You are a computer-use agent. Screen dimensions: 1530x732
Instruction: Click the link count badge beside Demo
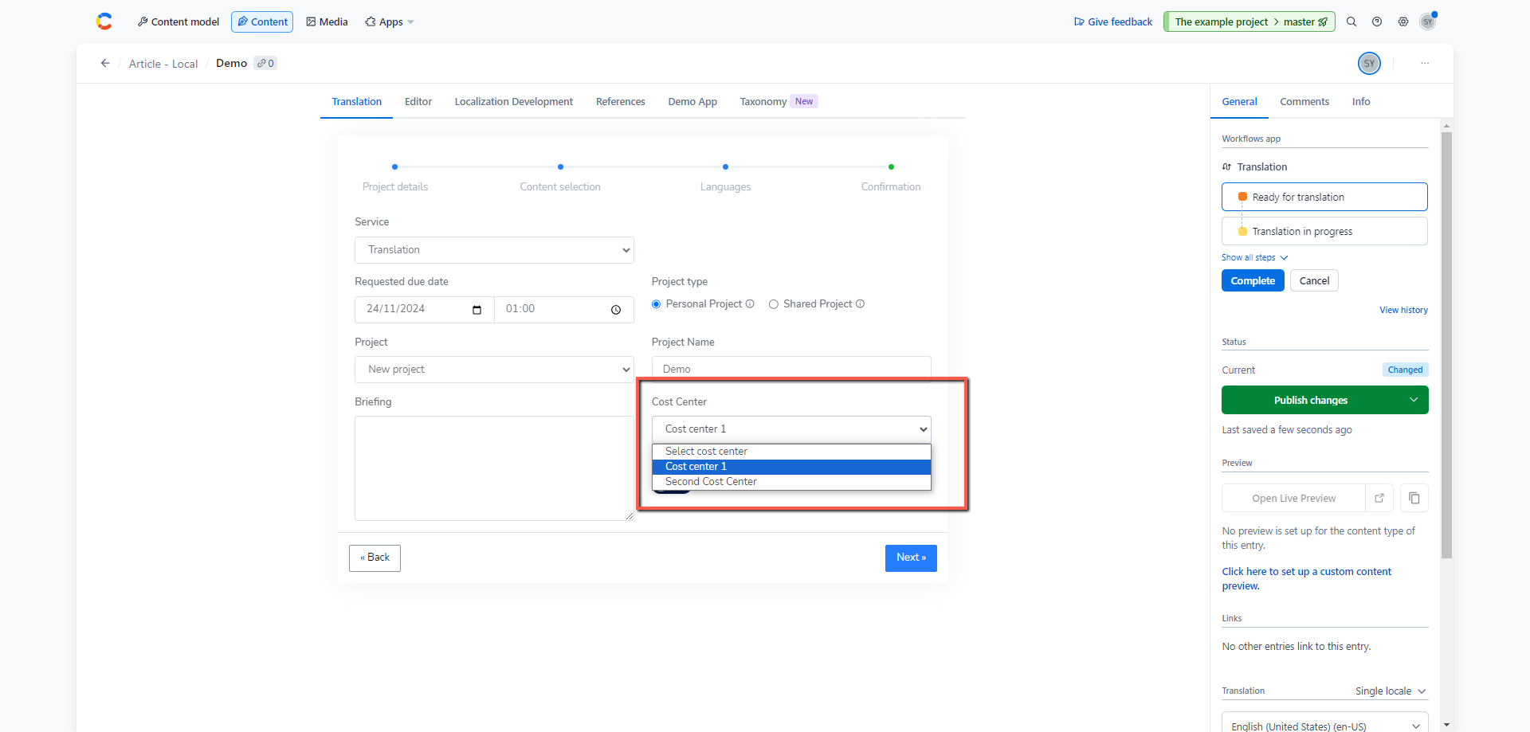point(265,63)
